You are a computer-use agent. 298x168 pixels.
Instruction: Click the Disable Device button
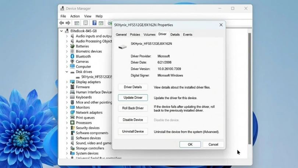pyautogui.click(x=133, y=120)
